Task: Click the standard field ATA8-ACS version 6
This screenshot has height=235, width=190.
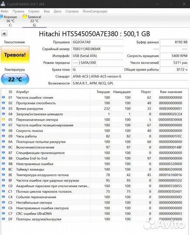Action: 130,77
